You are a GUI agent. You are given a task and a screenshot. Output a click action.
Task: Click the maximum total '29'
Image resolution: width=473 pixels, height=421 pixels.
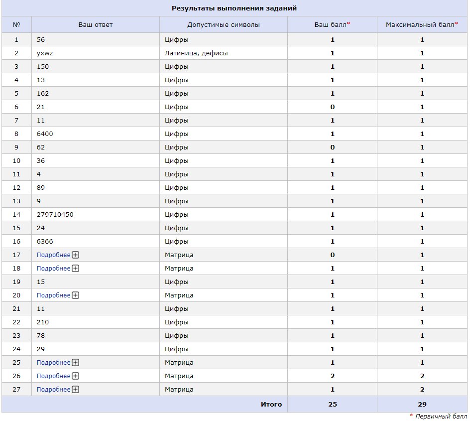pos(422,405)
